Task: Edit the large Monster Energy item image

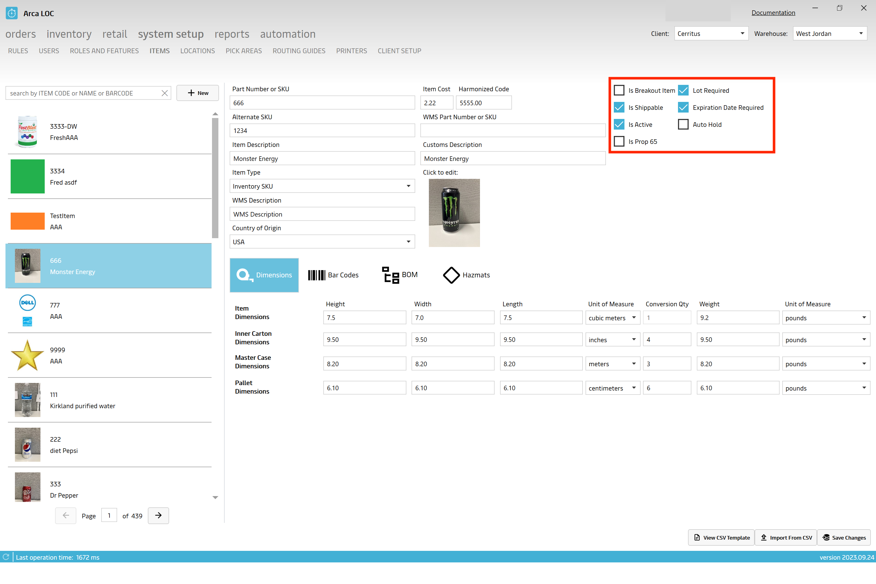Action: (454, 213)
